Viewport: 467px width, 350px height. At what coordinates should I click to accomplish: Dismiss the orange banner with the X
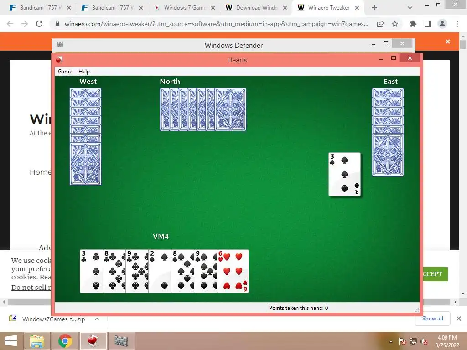point(448,41)
